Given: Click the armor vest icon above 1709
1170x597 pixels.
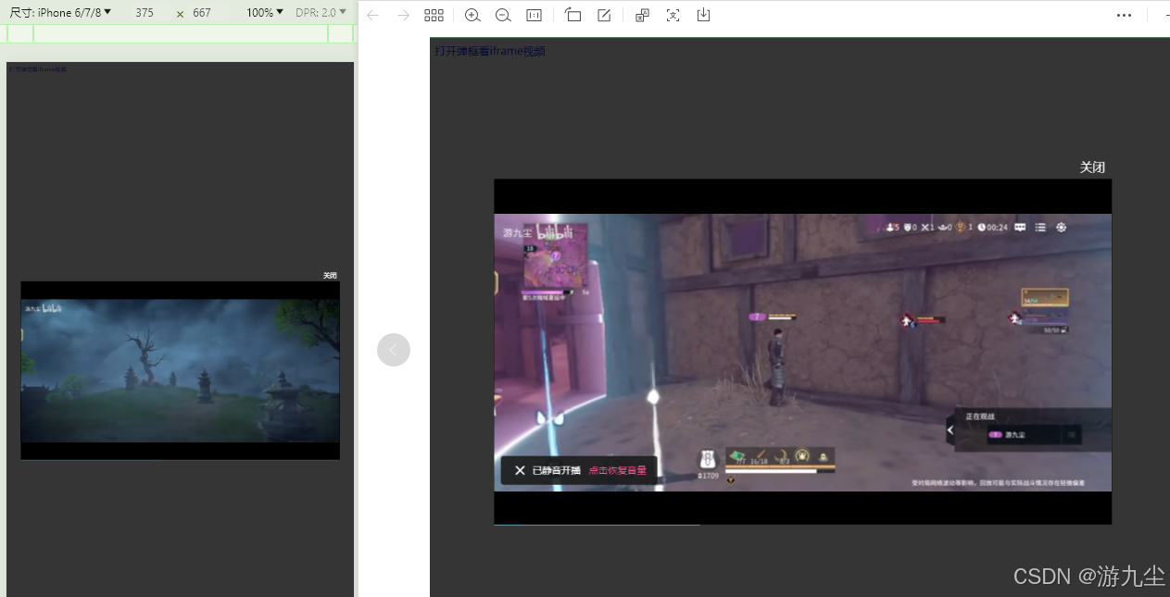Looking at the screenshot, I should (x=708, y=459).
